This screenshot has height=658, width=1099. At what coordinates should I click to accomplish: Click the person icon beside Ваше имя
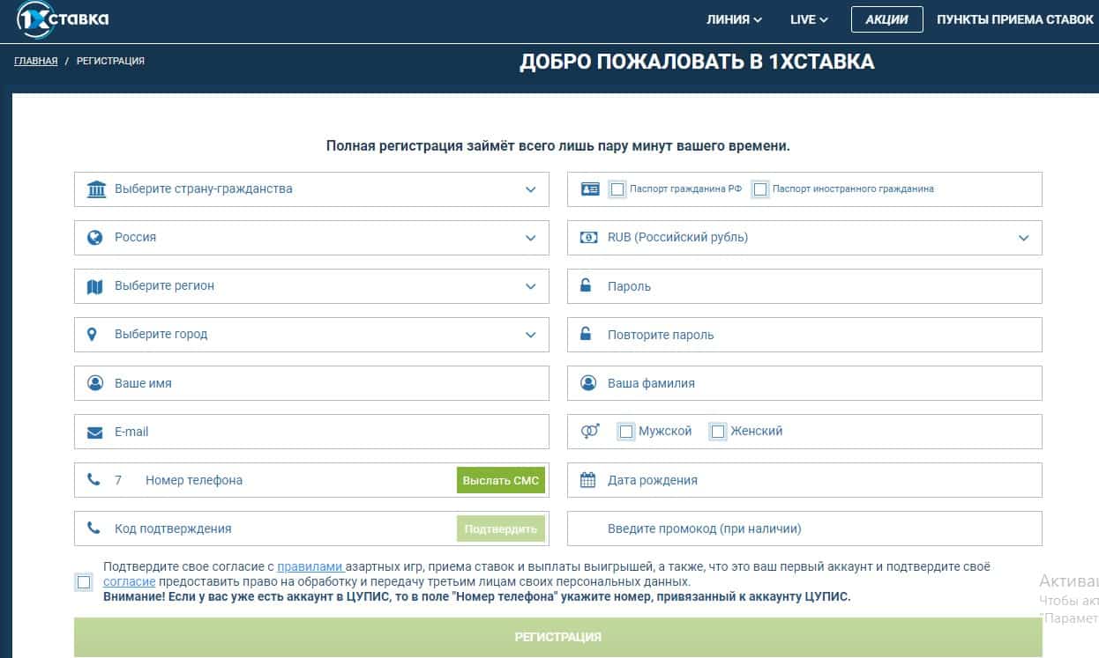pos(95,383)
